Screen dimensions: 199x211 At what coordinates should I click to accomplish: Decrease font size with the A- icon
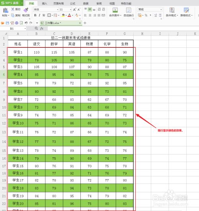coord(79,10)
